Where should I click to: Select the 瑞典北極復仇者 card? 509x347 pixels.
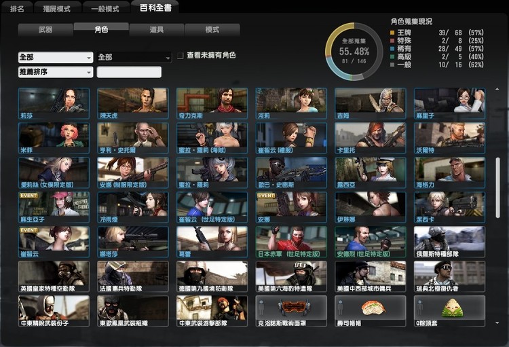click(x=449, y=276)
